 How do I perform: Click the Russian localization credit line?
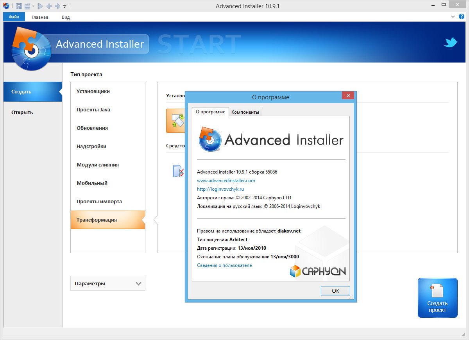tap(258, 206)
